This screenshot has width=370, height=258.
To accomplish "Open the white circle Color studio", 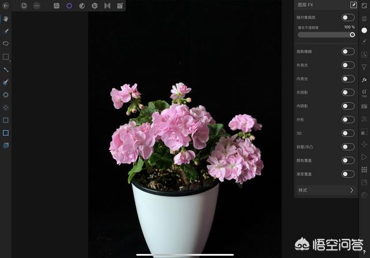I will 364,30.
